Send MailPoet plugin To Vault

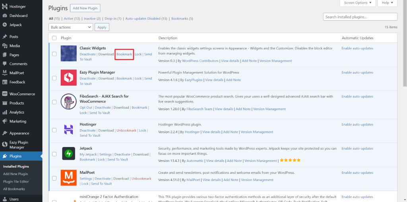pyautogui.click(x=101, y=184)
